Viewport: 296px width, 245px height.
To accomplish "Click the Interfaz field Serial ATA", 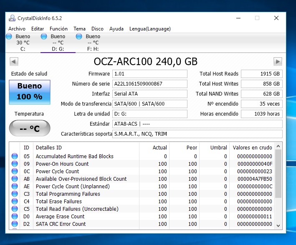I will [150, 94].
